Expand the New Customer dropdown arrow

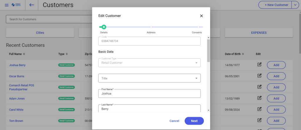point(295,5)
